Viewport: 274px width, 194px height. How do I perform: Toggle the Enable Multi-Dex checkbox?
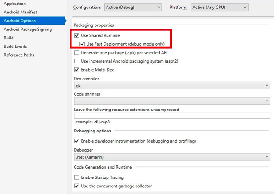[77, 70]
